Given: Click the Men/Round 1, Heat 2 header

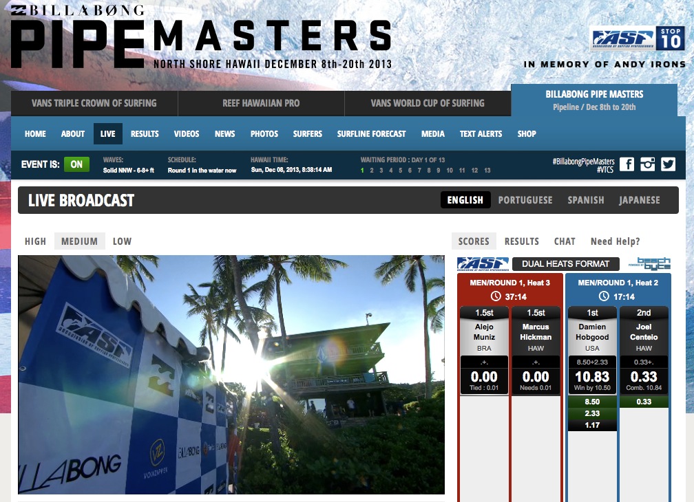Looking at the screenshot, I should (618, 283).
